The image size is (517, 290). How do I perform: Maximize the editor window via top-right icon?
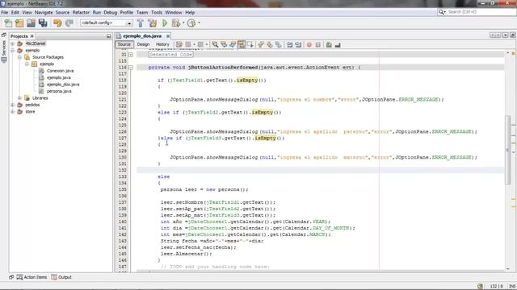[513, 35]
